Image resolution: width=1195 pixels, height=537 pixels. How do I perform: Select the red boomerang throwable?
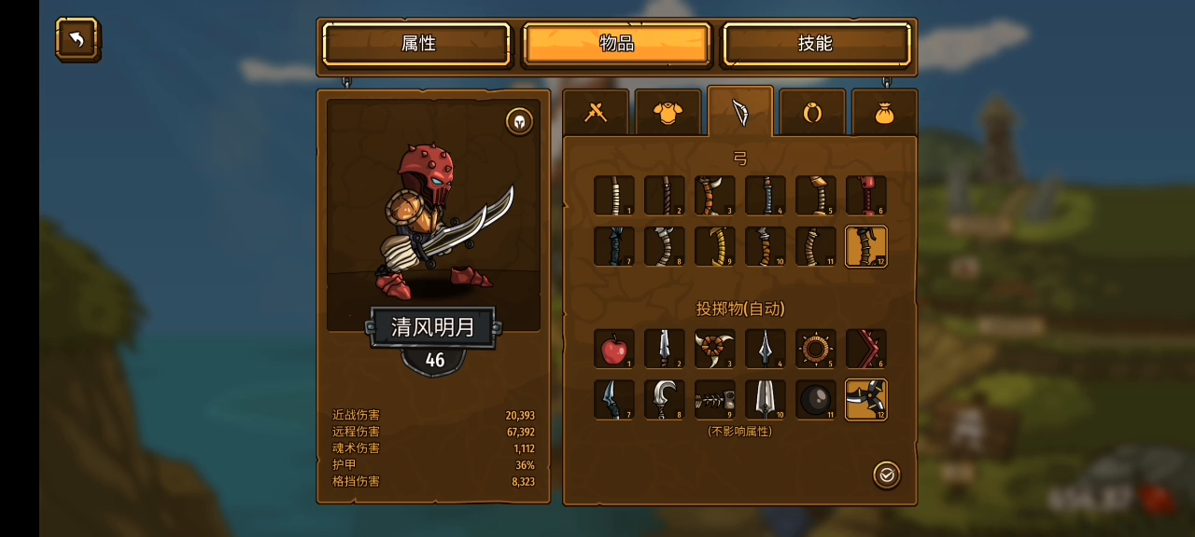point(866,349)
